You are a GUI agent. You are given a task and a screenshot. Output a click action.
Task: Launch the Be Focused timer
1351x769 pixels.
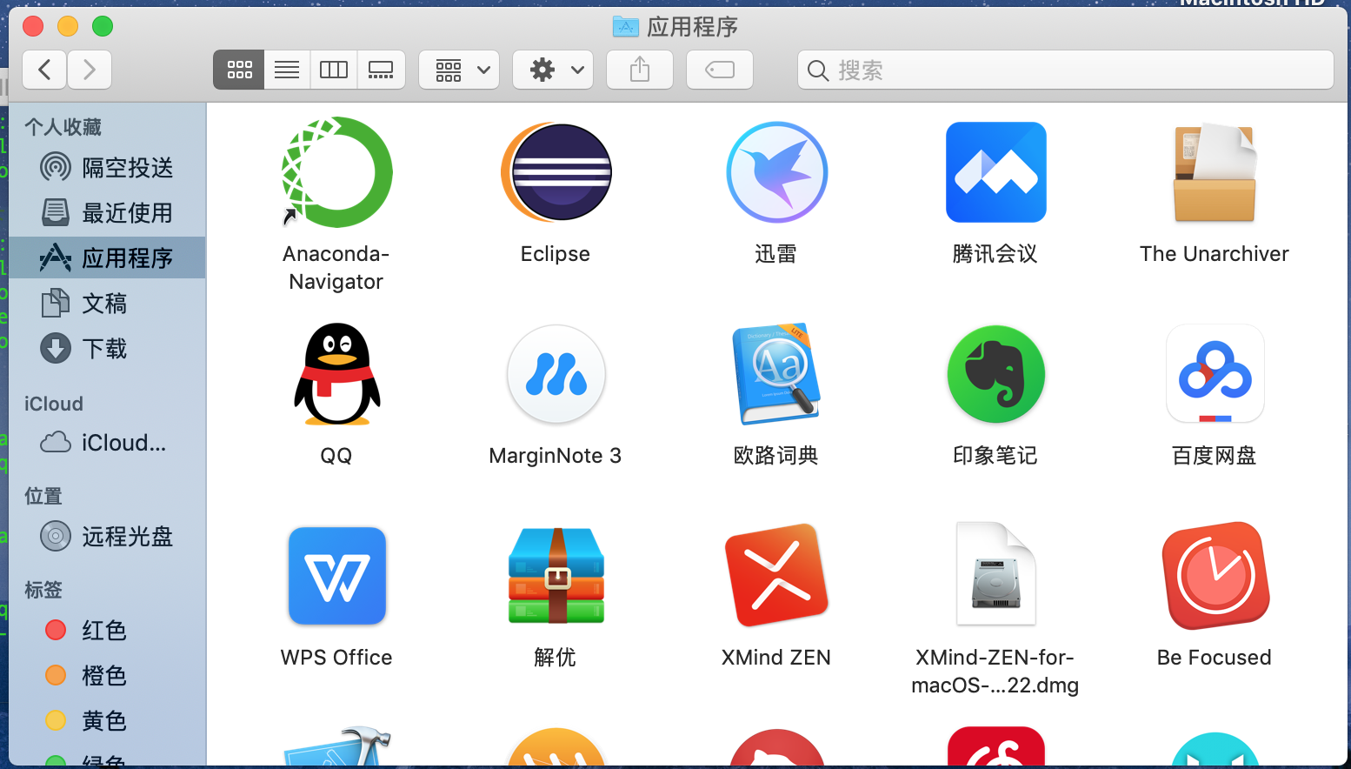click(x=1215, y=576)
